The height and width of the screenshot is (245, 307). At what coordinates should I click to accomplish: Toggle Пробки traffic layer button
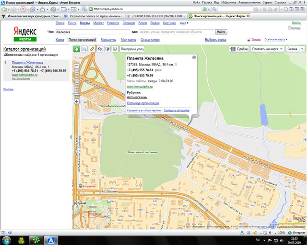pyautogui.click(x=239, y=49)
